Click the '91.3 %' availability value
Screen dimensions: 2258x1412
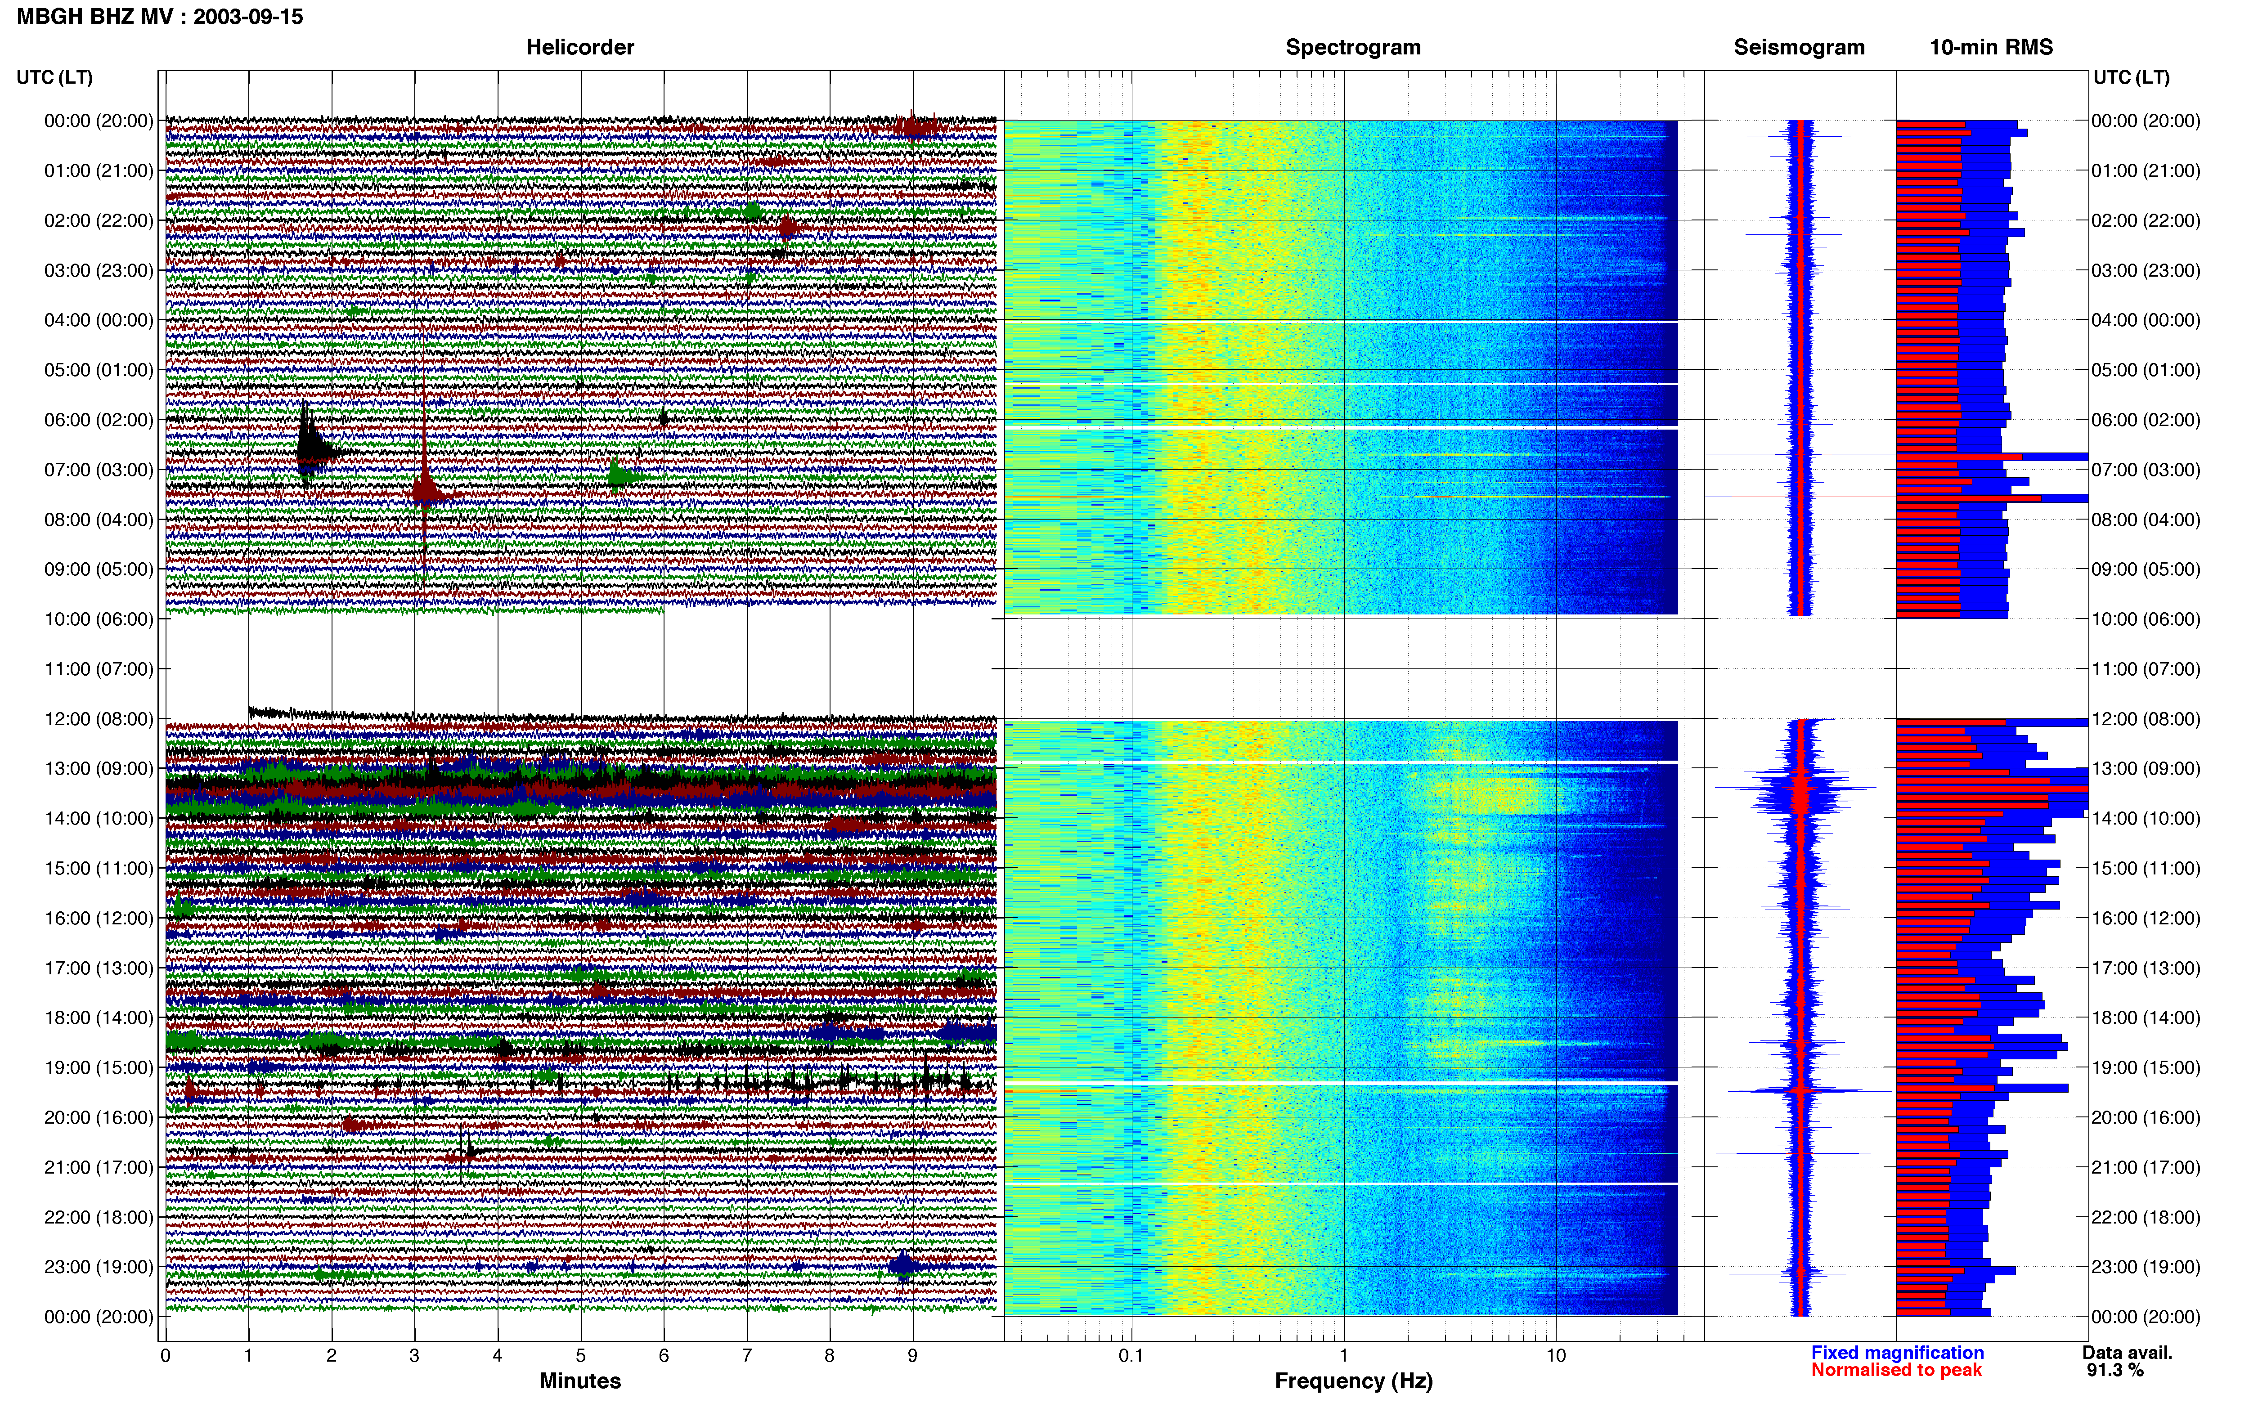pos(2115,1370)
